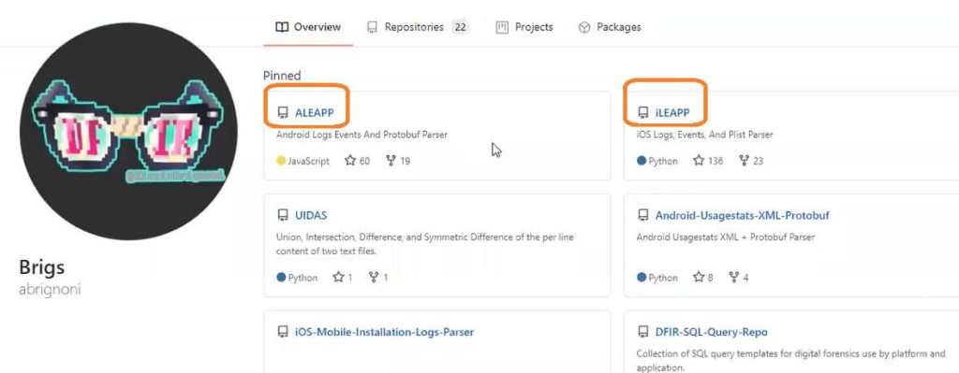Open the ALEAPP repository link
This screenshot has height=373, width=959.
[315, 112]
